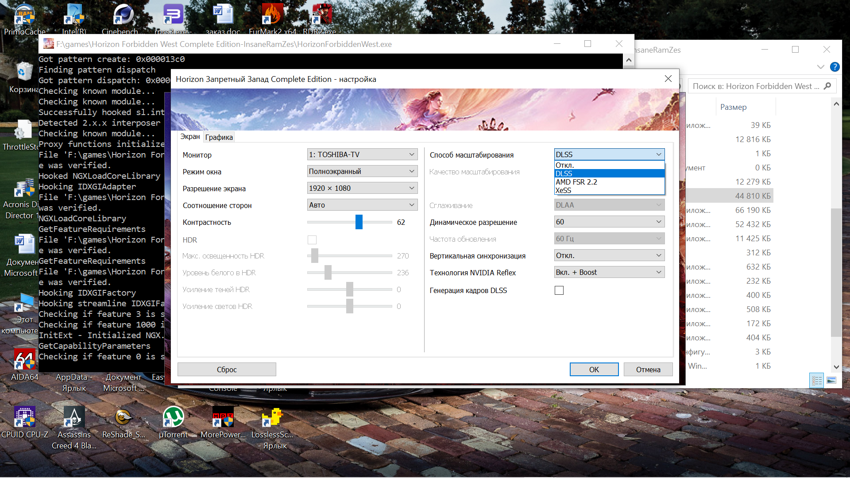Open CPUID CPU-Z desktop icon

(24, 417)
